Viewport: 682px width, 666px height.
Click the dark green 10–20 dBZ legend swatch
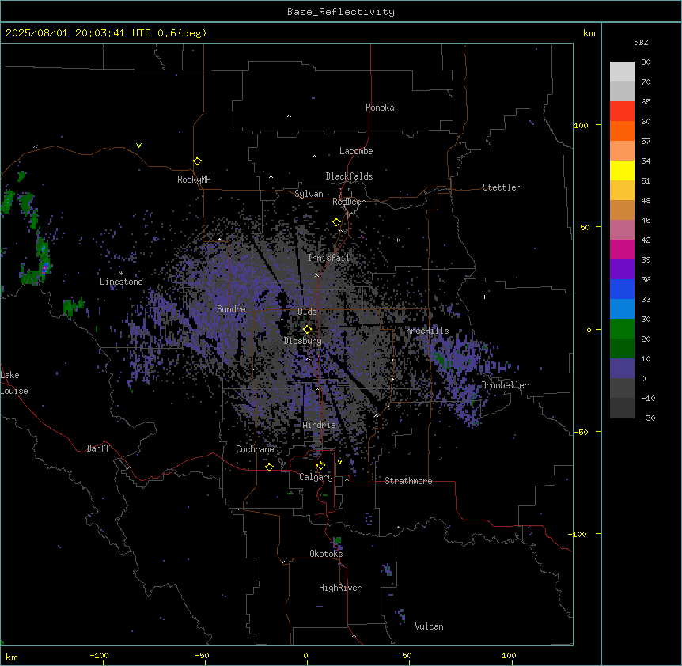tap(622, 349)
